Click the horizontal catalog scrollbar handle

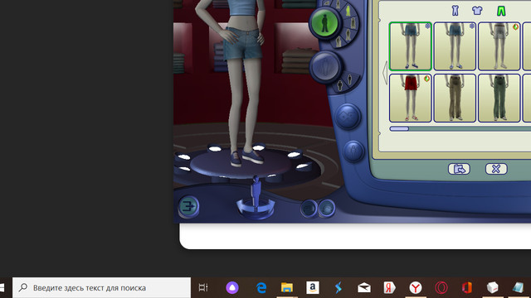[x=399, y=129]
